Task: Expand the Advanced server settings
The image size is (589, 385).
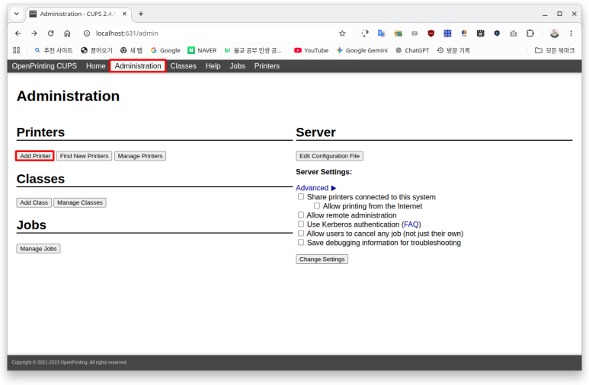Action: tap(315, 188)
